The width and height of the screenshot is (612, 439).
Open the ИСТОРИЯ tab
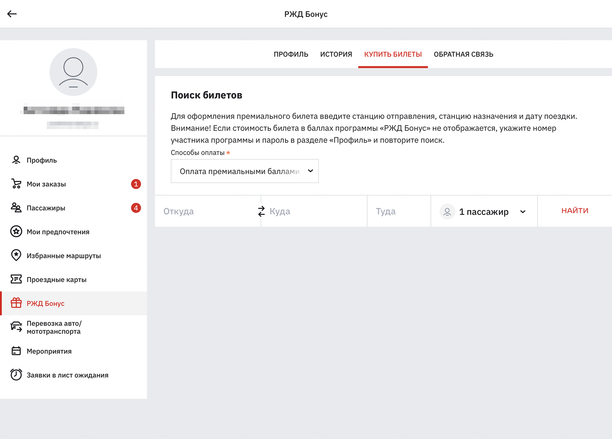coord(336,54)
